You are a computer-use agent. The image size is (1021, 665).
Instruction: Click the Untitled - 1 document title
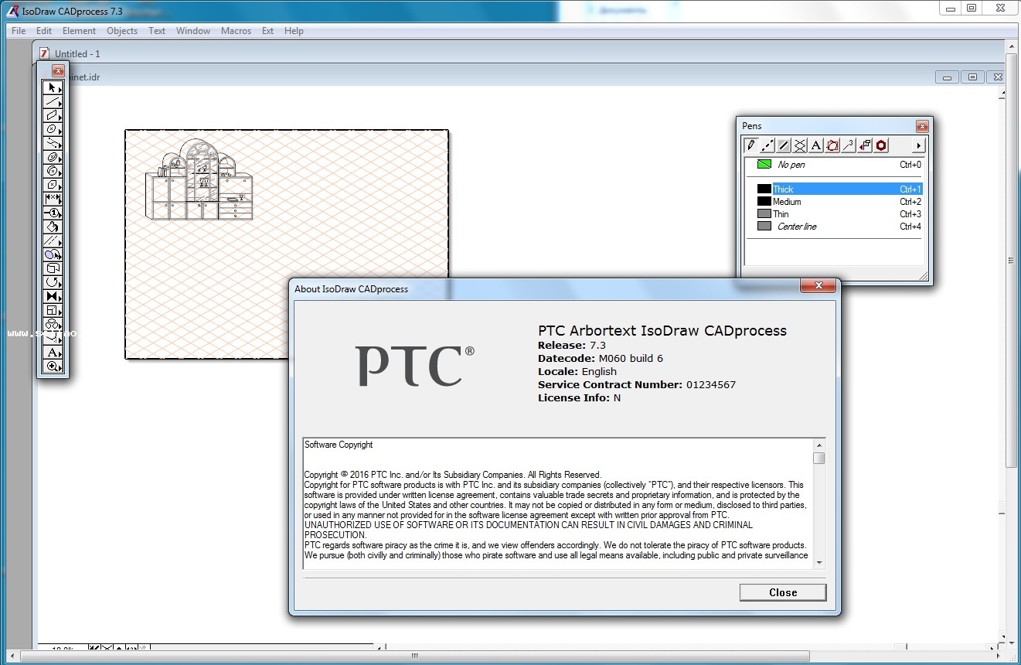click(x=77, y=54)
